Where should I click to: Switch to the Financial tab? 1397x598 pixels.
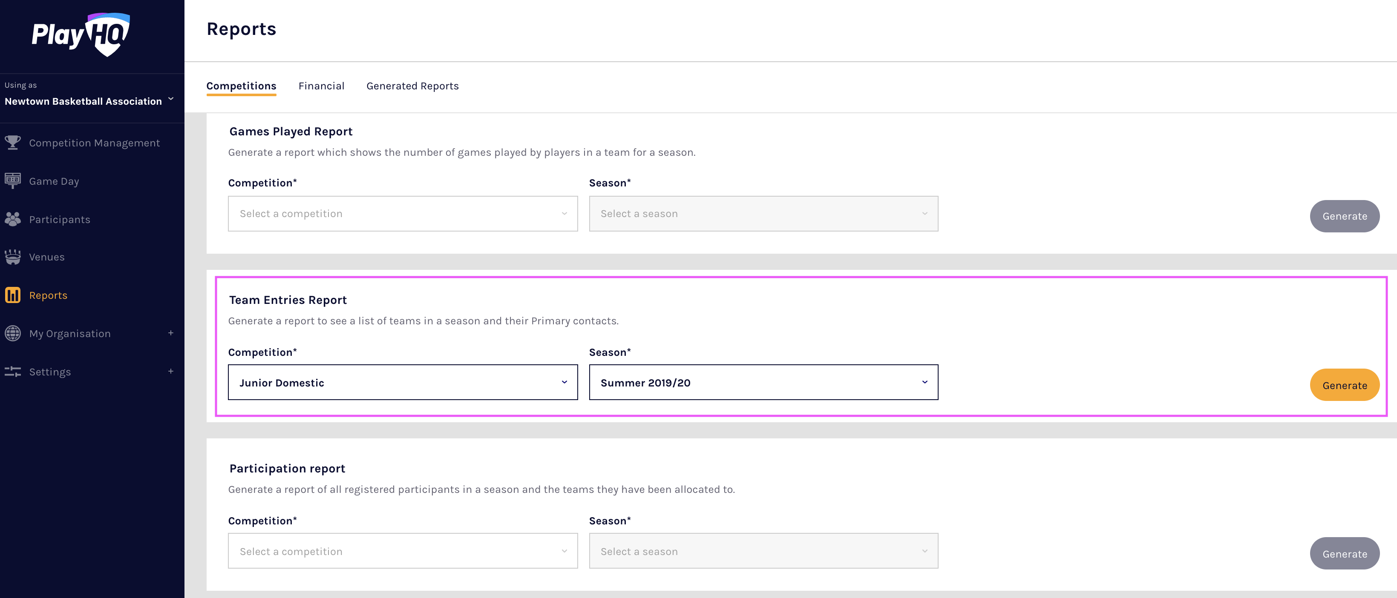(x=321, y=86)
